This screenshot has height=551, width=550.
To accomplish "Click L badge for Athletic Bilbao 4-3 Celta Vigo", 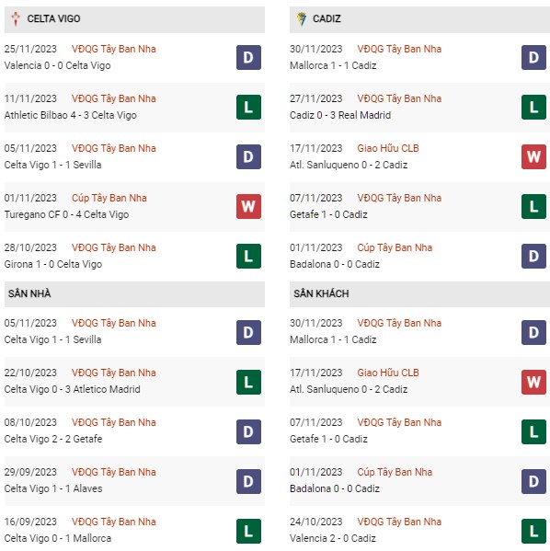I will [248, 108].
